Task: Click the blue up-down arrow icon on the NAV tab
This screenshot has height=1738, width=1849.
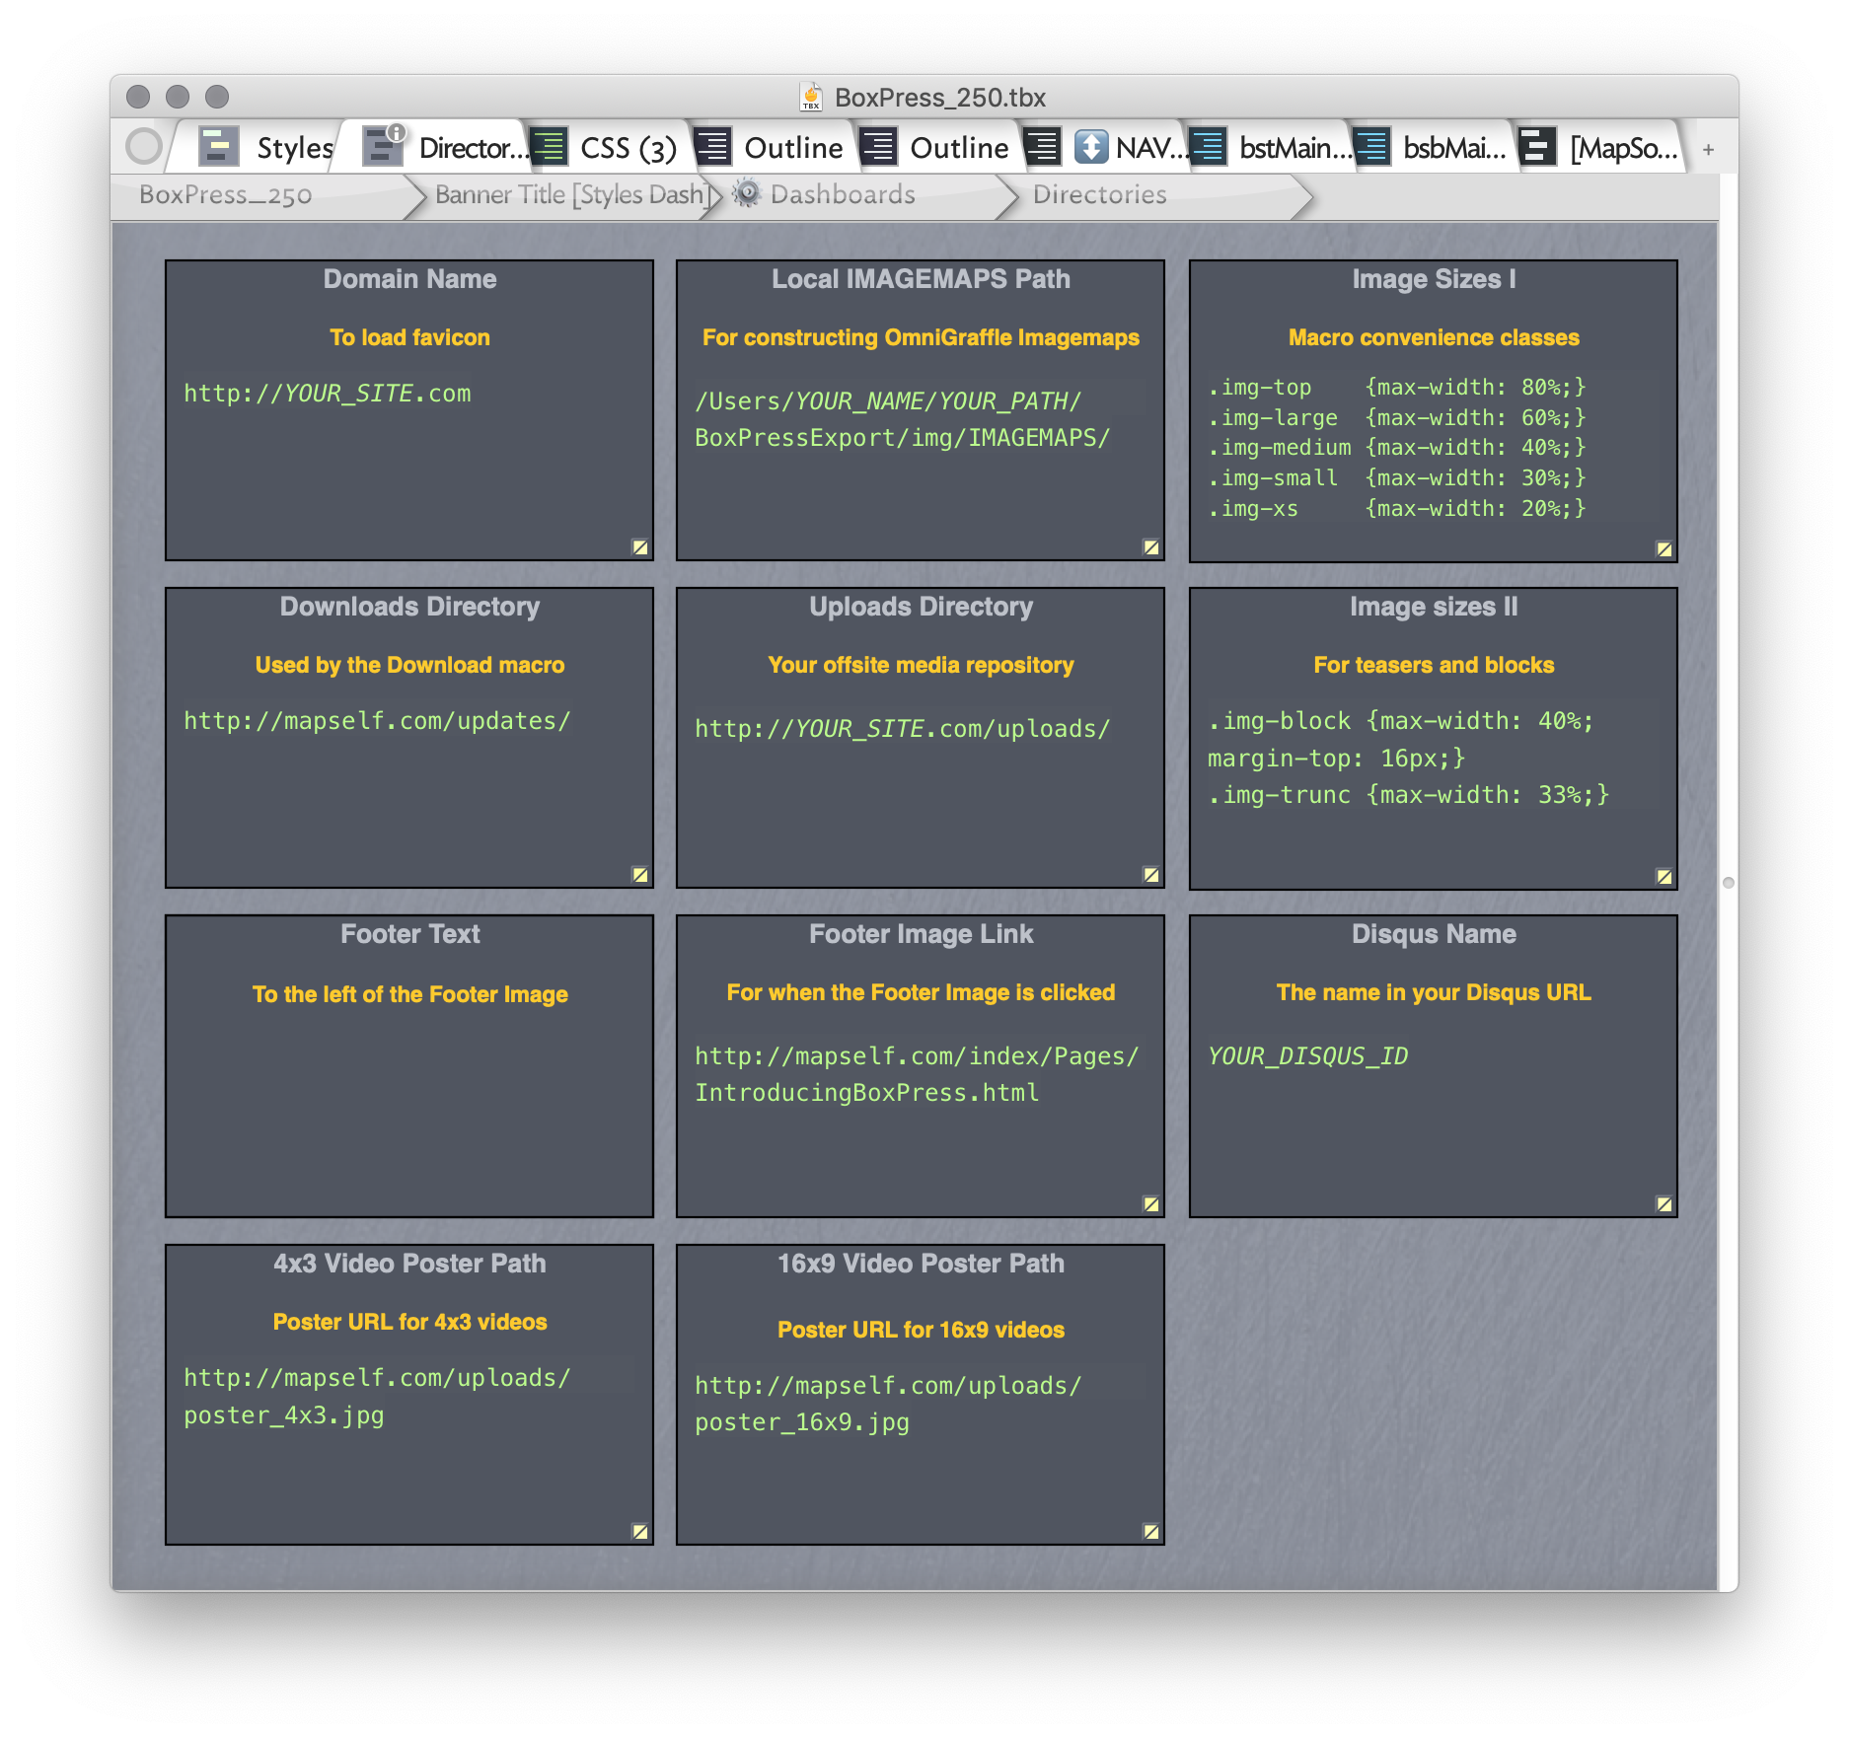Action: point(1091,146)
